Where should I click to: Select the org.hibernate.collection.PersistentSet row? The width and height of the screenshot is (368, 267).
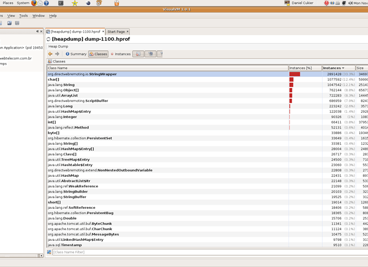click(207, 138)
